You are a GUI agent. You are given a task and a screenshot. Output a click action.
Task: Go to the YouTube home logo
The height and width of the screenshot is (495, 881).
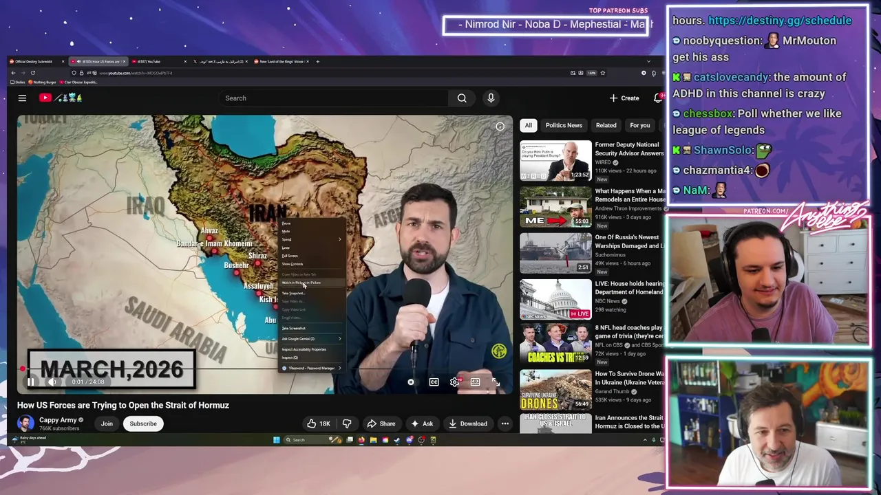60,98
